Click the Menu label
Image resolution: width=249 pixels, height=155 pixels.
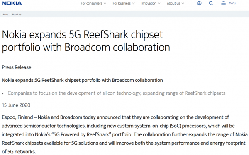(x=232, y=3)
